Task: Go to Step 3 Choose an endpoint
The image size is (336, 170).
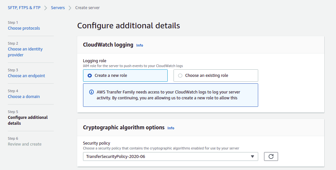Action: (x=26, y=76)
